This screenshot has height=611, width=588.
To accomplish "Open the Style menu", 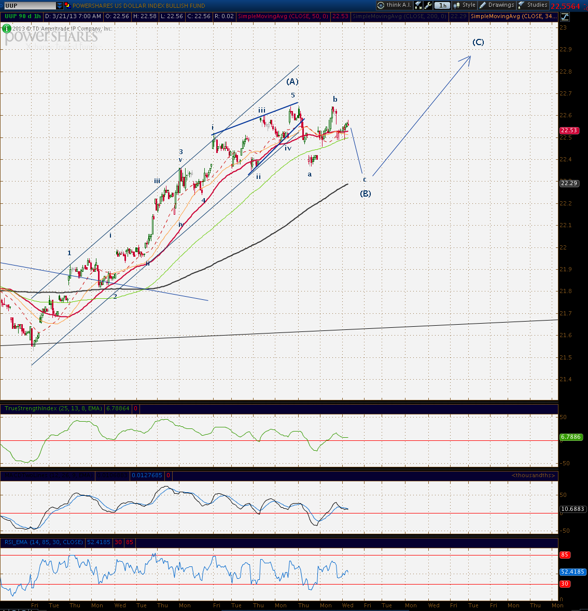I will (465, 5).
